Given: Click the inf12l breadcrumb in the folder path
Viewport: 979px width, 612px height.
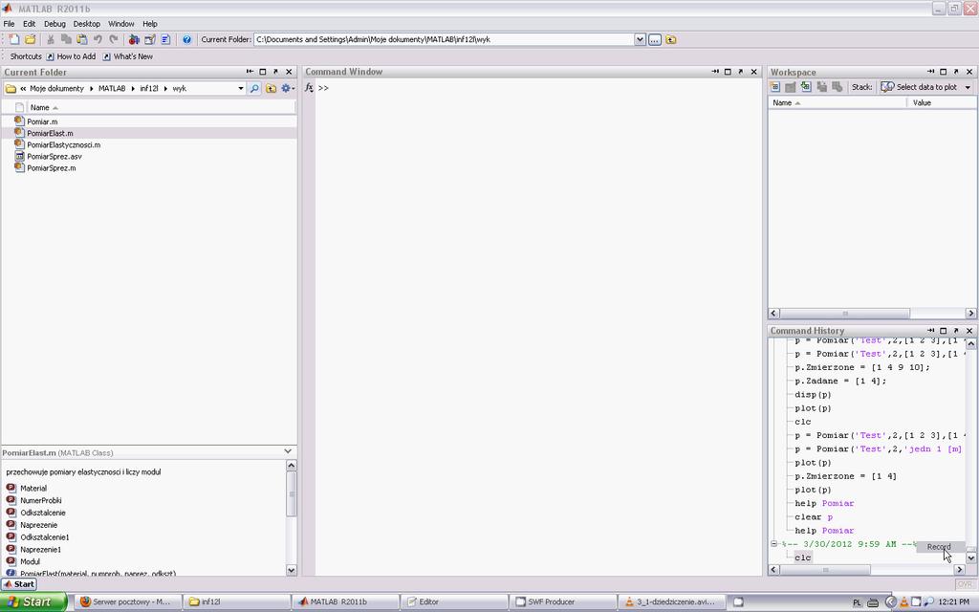Looking at the screenshot, I should 148,89.
